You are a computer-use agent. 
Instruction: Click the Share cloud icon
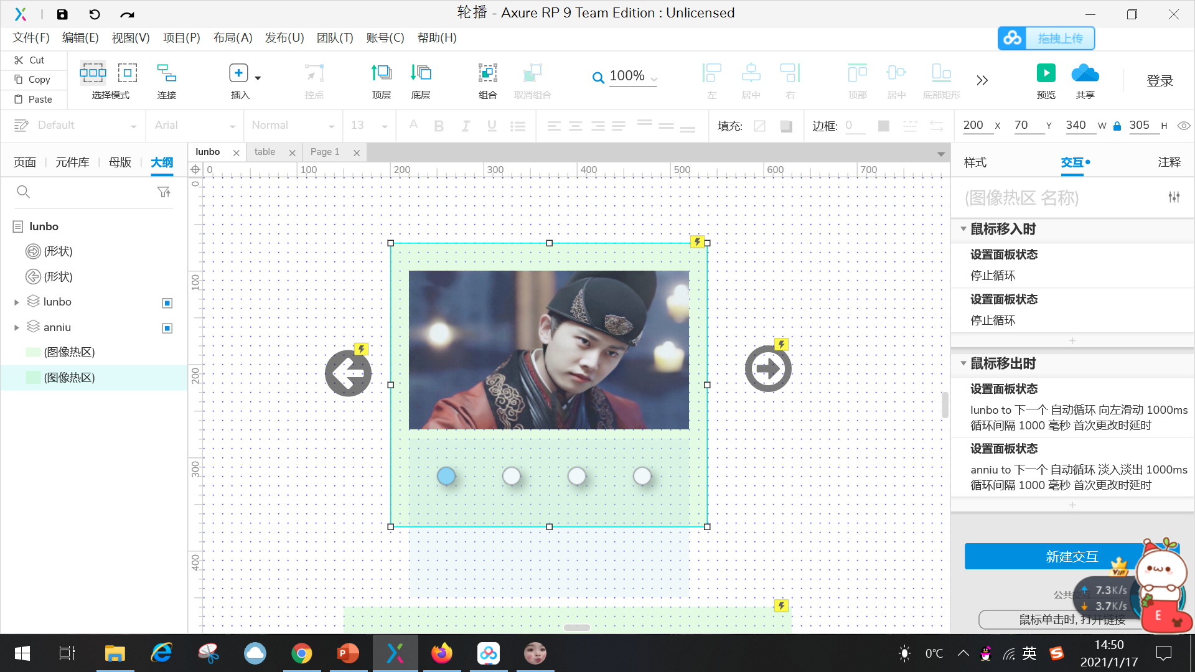click(x=1085, y=73)
